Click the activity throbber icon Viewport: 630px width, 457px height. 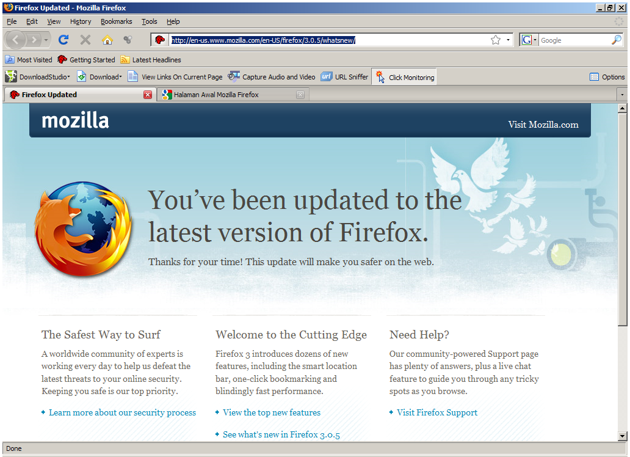pos(619,21)
